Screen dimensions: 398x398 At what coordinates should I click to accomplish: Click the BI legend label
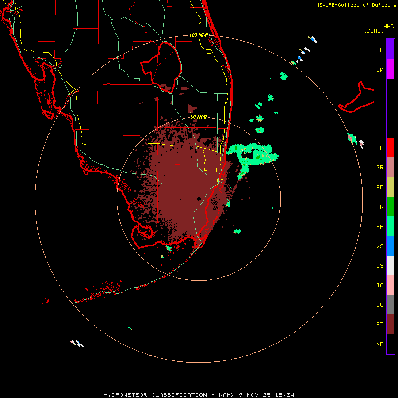click(379, 325)
